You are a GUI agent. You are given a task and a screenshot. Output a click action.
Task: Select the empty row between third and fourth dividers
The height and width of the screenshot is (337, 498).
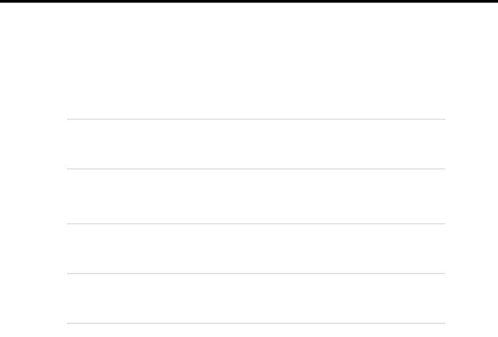tap(256, 248)
